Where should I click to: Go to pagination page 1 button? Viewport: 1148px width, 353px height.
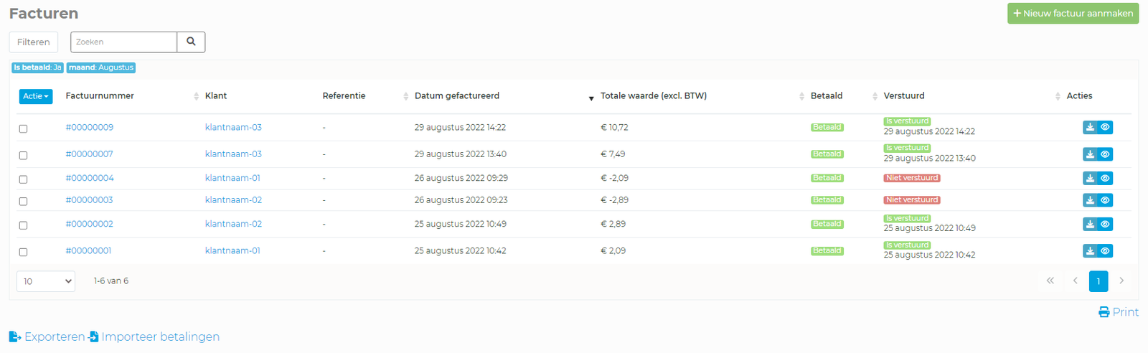pyautogui.click(x=1098, y=281)
